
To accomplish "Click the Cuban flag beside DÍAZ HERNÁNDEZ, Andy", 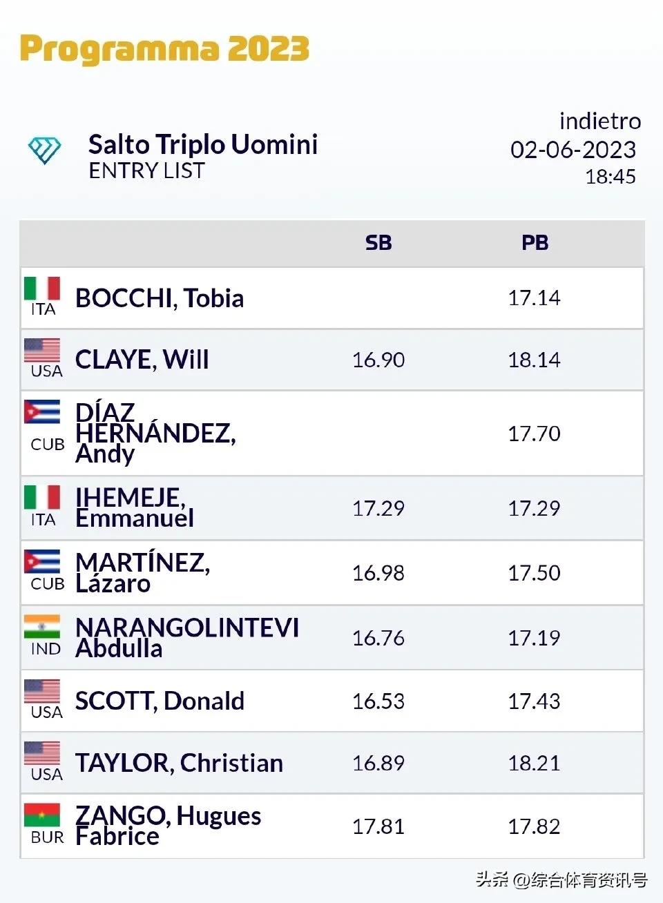I will coord(42,412).
